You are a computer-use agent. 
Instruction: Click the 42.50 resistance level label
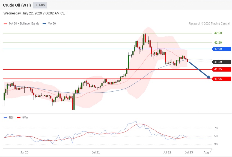(x=218, y=33)
